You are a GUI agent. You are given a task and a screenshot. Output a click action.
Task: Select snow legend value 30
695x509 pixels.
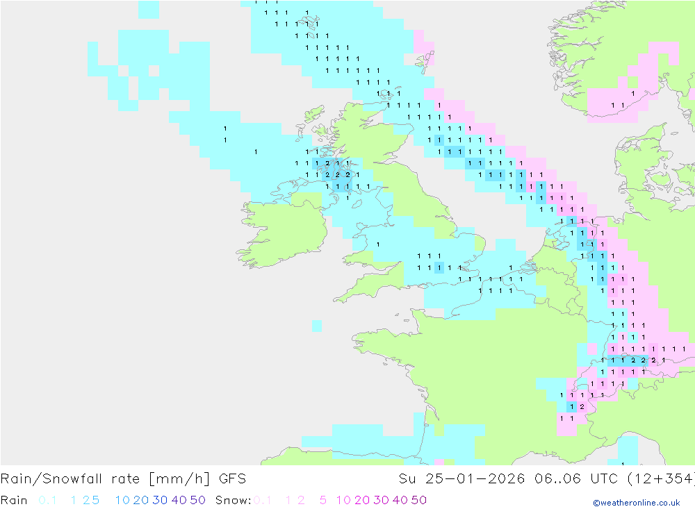pyautogui.click(x=381, y=500)
